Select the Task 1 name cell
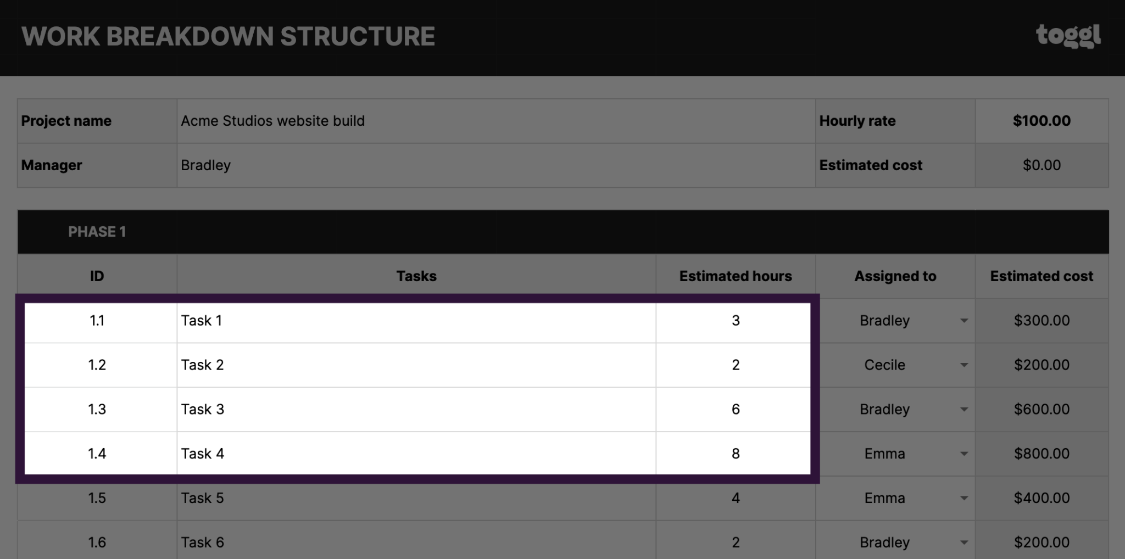The height and width of the screenshot is (559, 1125). tap(416, 321)
